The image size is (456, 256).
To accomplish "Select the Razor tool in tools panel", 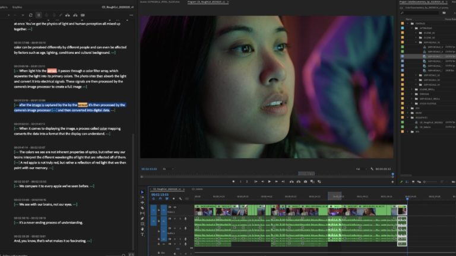I will 142,208.
